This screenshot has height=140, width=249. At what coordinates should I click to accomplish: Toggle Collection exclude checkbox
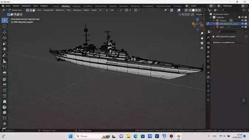(x=239, y=17)
